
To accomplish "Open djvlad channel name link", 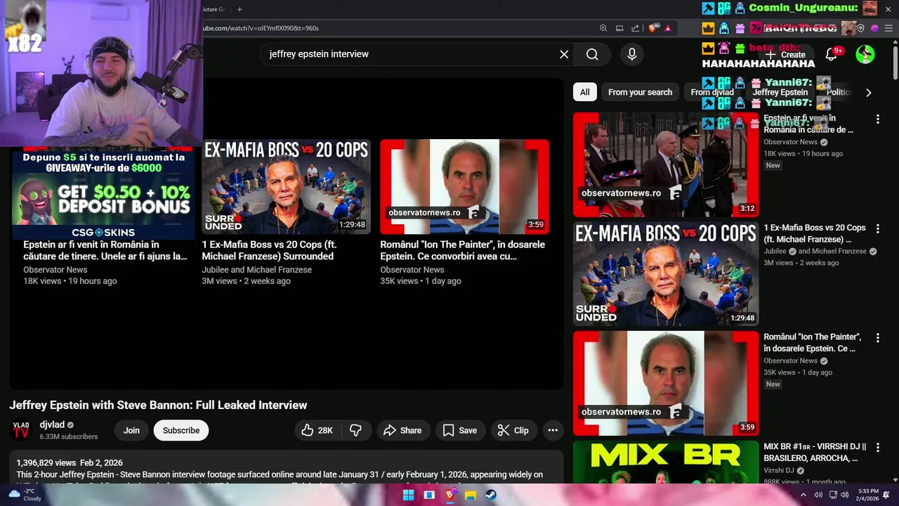I will [x=52, y=424].
